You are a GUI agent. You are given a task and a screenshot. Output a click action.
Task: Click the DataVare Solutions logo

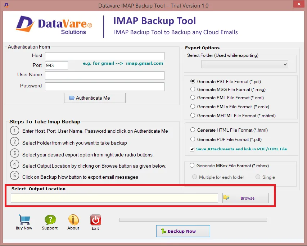54,25
